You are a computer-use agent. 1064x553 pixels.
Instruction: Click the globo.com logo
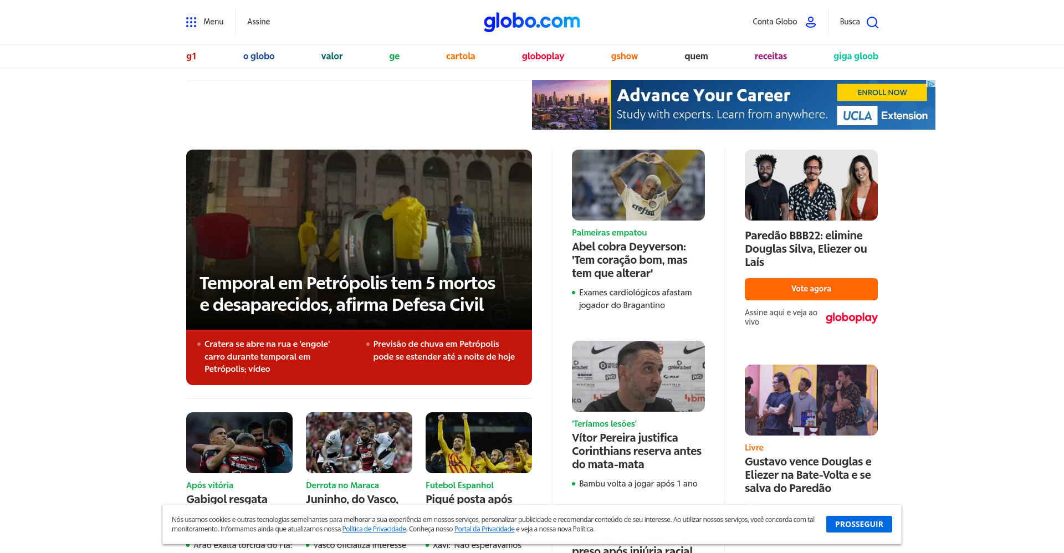[x=532, y=22]
